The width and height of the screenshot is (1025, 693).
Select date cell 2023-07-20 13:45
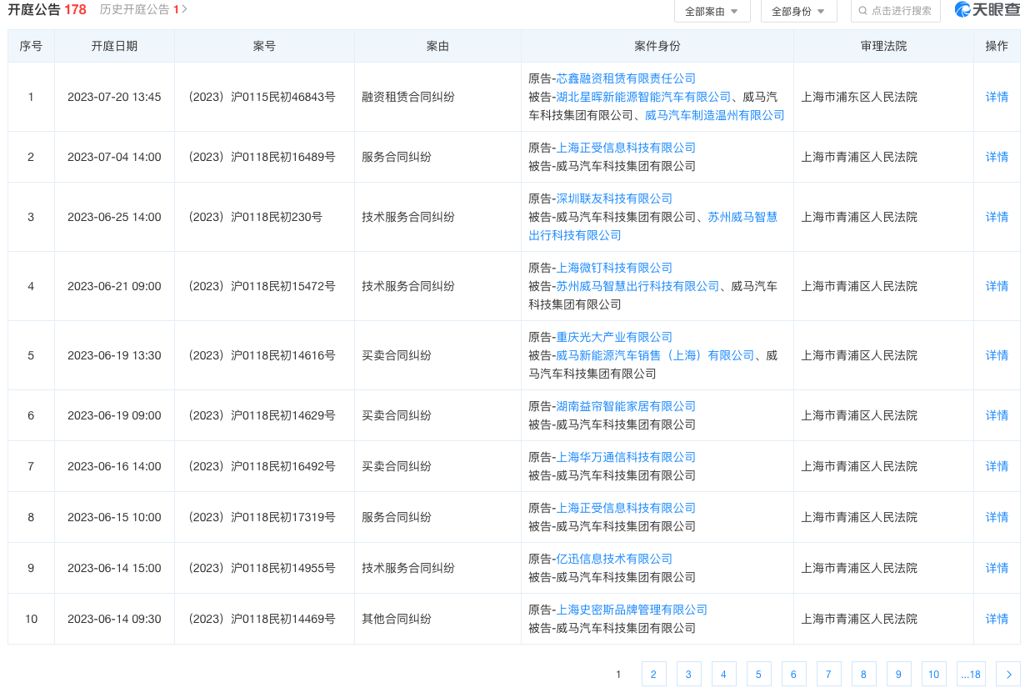114,97
